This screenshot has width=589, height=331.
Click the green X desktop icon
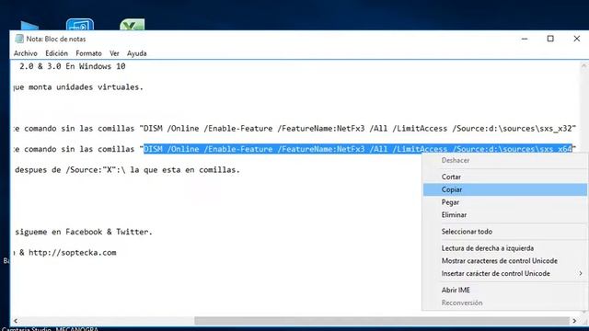pyautogui.click(x=133, y=25)
